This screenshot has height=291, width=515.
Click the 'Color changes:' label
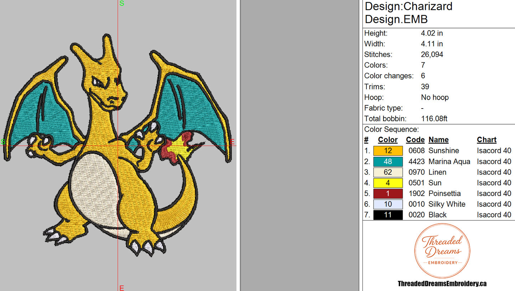(389, 76)
